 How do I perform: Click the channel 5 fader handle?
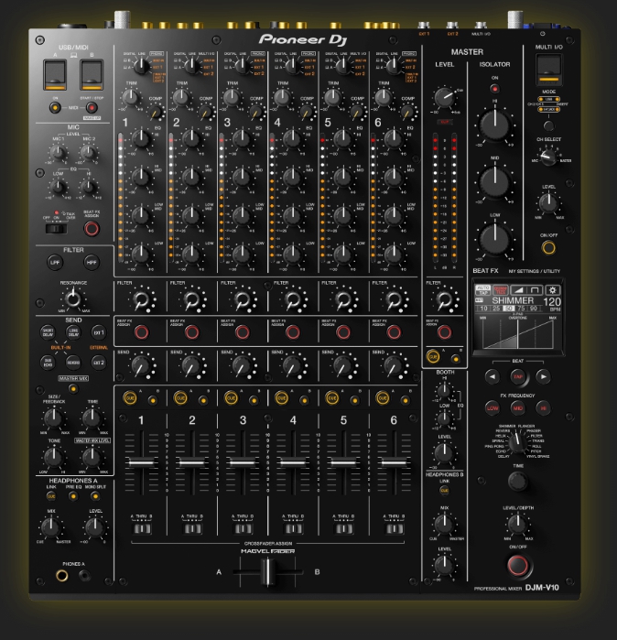click(x=343, y=462)
